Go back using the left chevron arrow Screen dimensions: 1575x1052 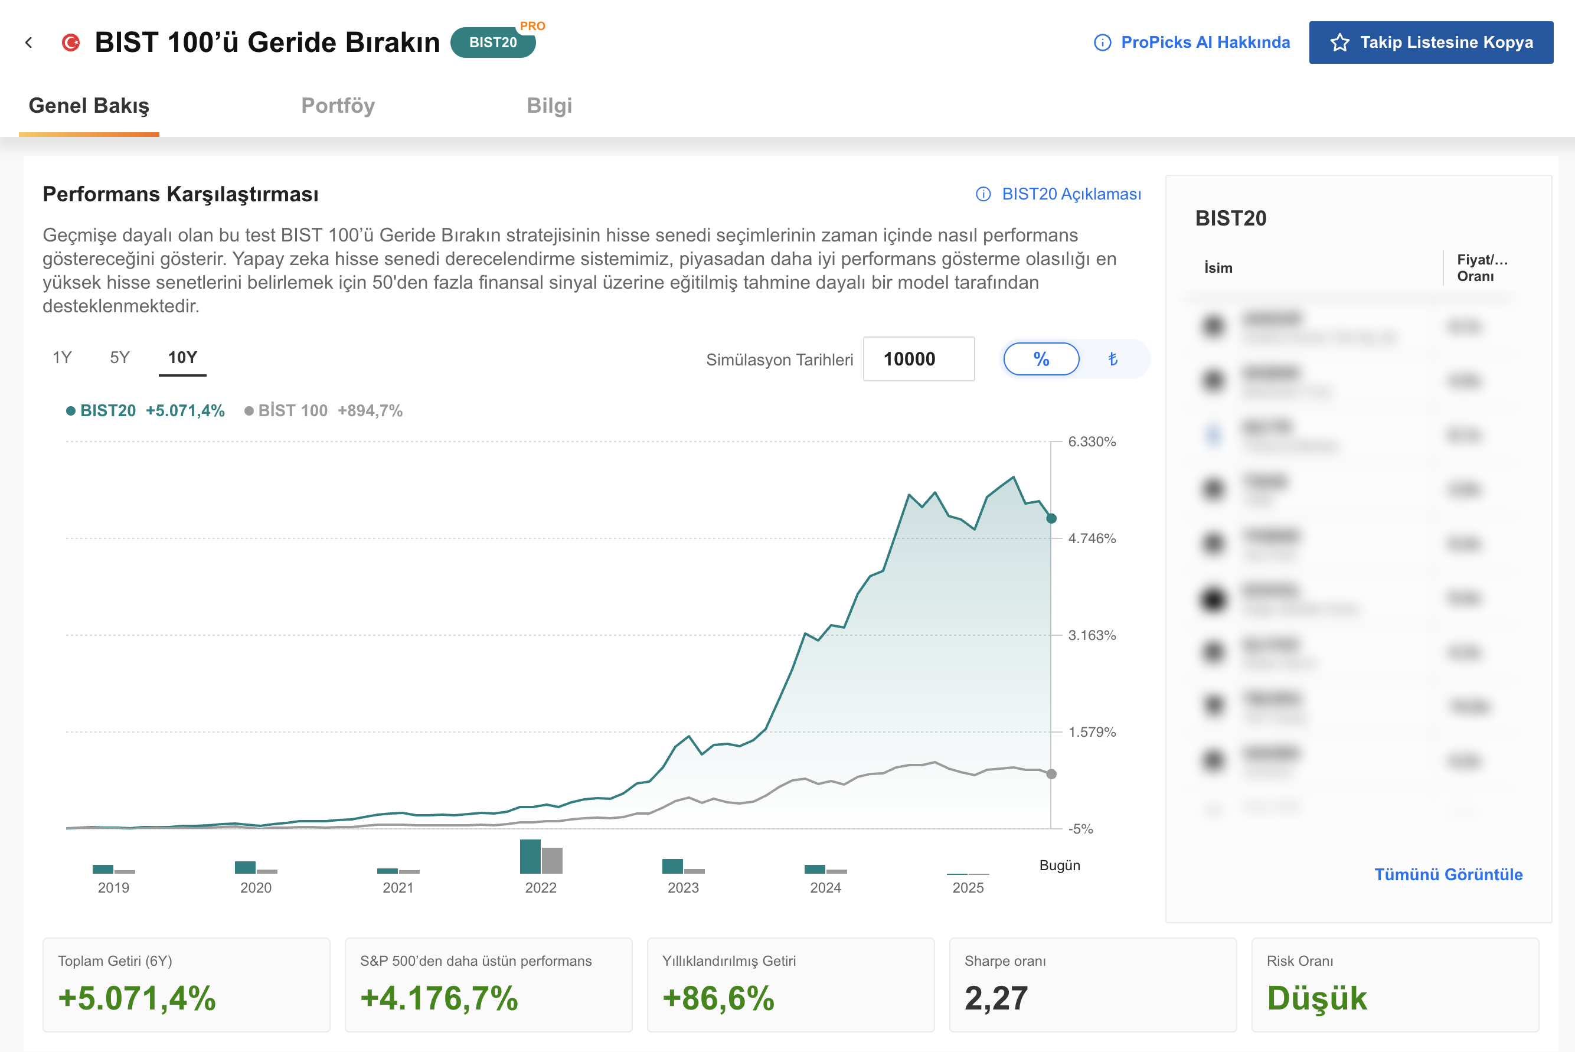28,43
